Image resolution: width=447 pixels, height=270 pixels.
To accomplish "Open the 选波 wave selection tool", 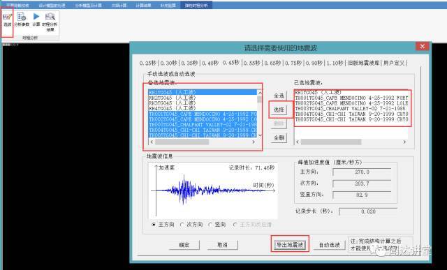I will 8,20.
